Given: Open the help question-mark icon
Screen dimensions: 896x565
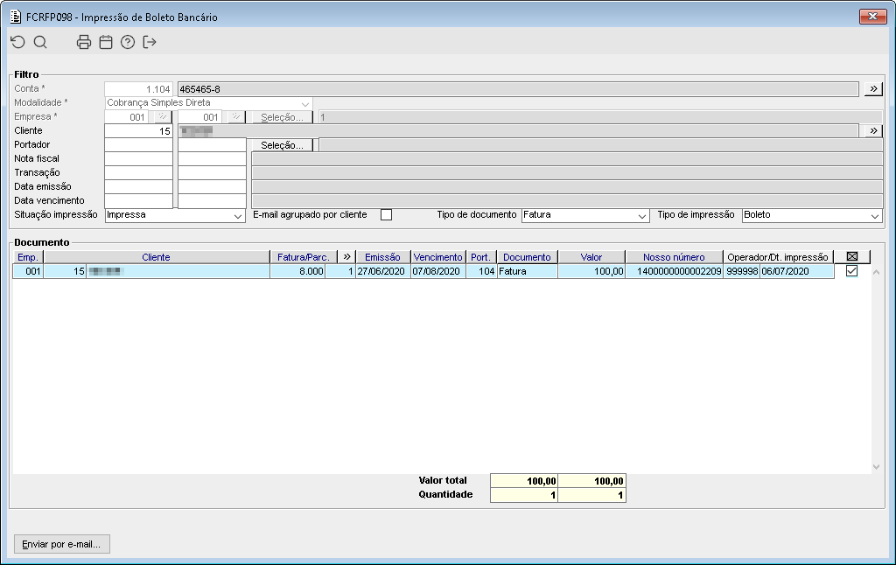Looking at the screenshot, I should click(128, 42).
